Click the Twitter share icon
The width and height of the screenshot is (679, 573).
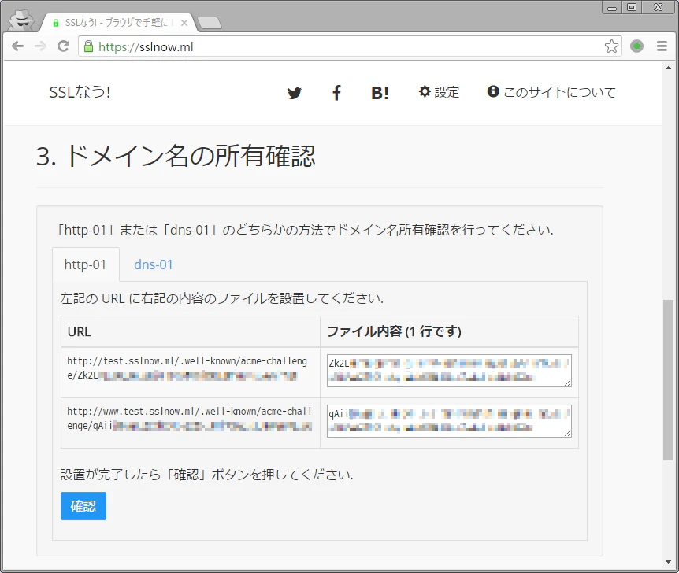click(295, 93)
